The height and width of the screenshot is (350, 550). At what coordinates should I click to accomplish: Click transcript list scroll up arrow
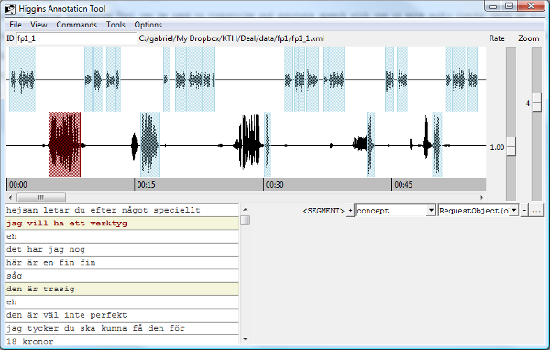(x=245, y=210)
